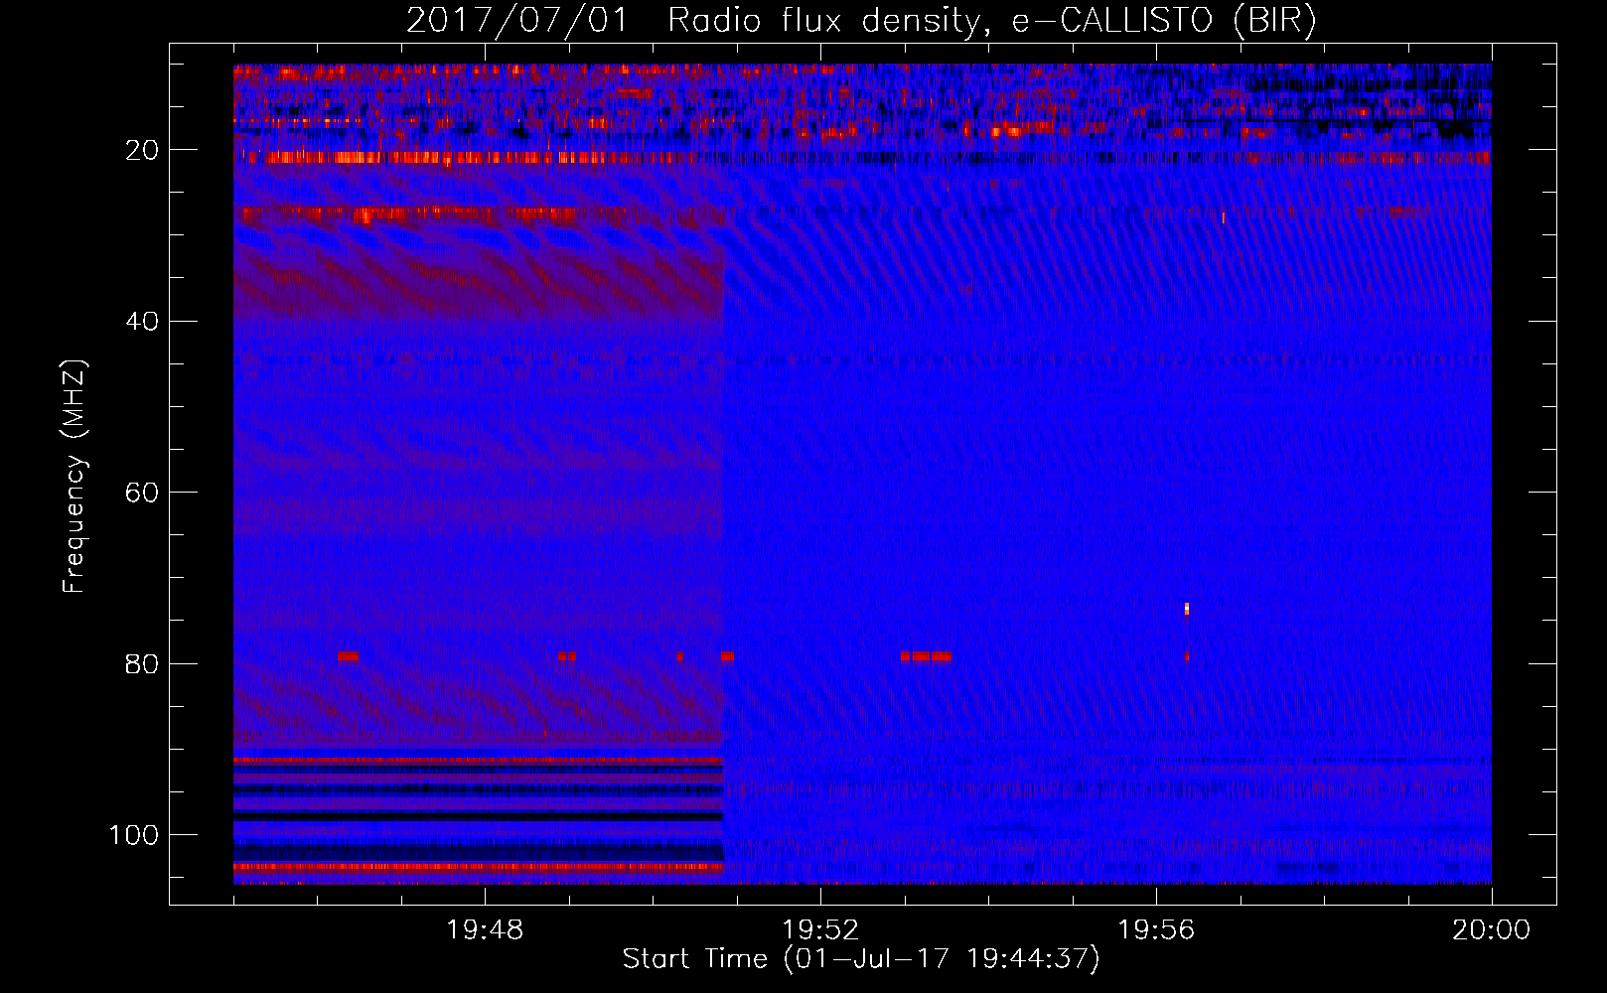
Task: Click the "20:00" time tick label
Action: (x=1492, y=930)
